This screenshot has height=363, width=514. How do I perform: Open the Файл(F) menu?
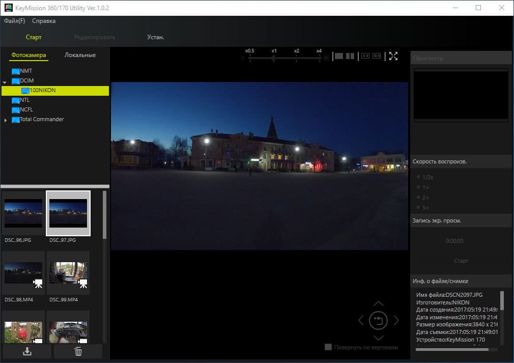(x=14, y=21)
